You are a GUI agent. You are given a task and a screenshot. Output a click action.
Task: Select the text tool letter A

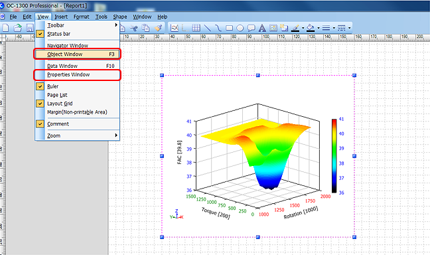(262, 28)
